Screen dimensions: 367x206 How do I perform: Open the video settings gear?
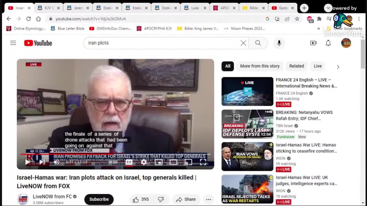[144, 162]
